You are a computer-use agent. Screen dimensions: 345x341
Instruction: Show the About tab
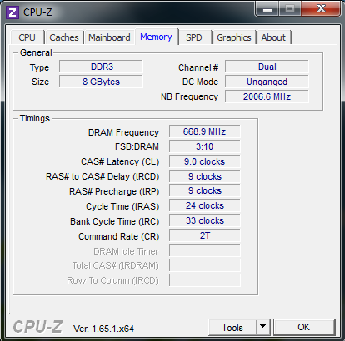click(x=273, y=37)
